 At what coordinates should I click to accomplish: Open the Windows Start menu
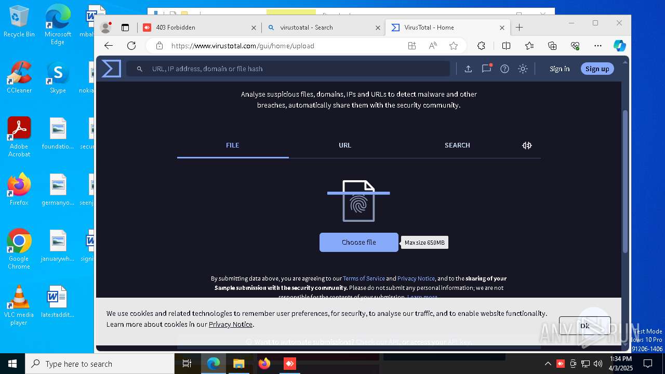[12, 364]
